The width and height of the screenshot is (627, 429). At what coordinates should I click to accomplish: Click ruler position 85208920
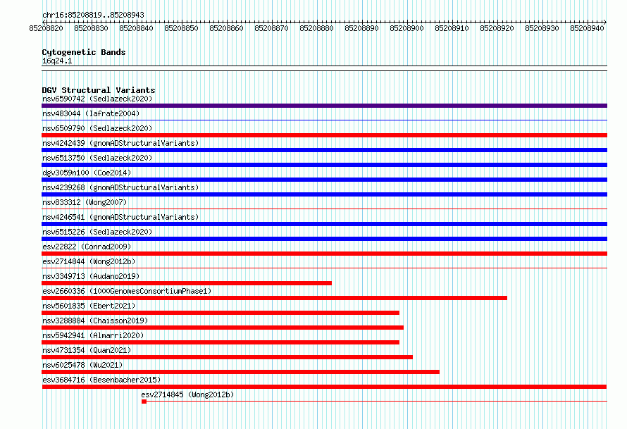(x=497, y=28)
